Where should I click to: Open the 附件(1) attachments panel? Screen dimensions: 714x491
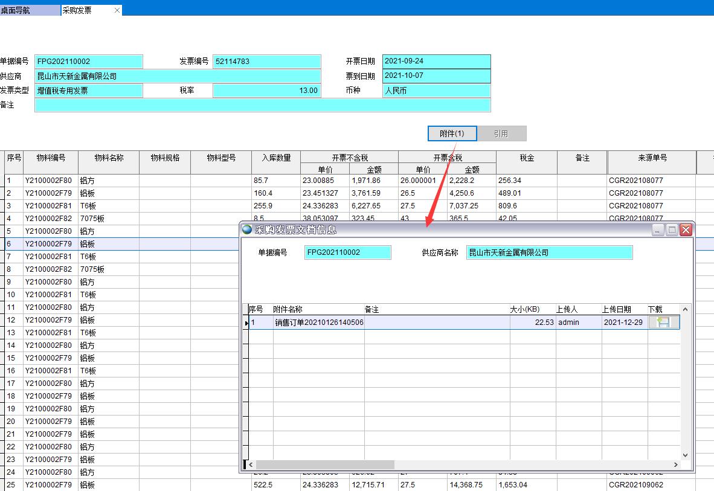click(452, 133)
